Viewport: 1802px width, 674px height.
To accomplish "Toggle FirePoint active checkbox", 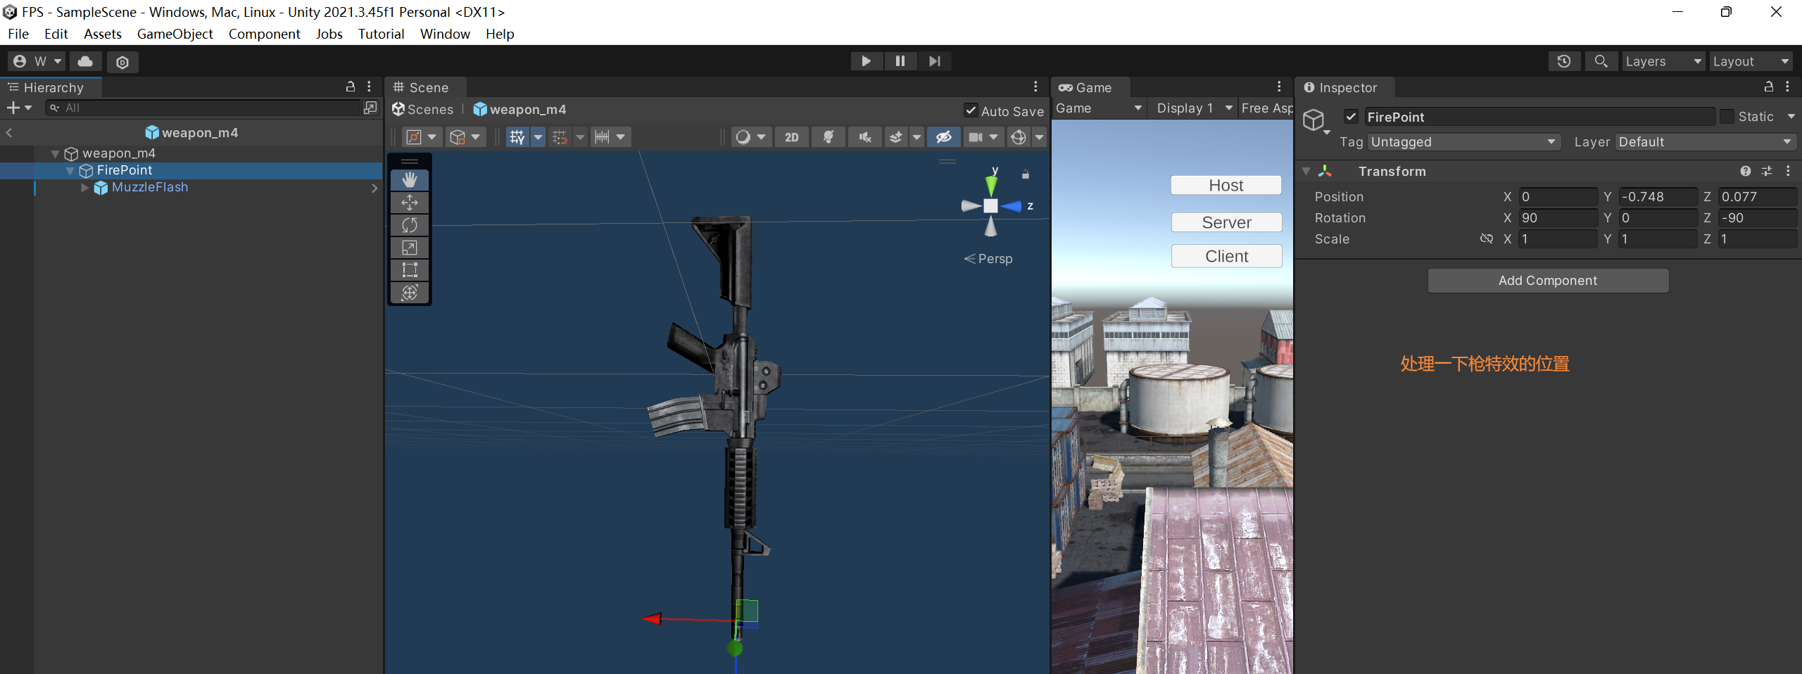I will point(1351,117).
